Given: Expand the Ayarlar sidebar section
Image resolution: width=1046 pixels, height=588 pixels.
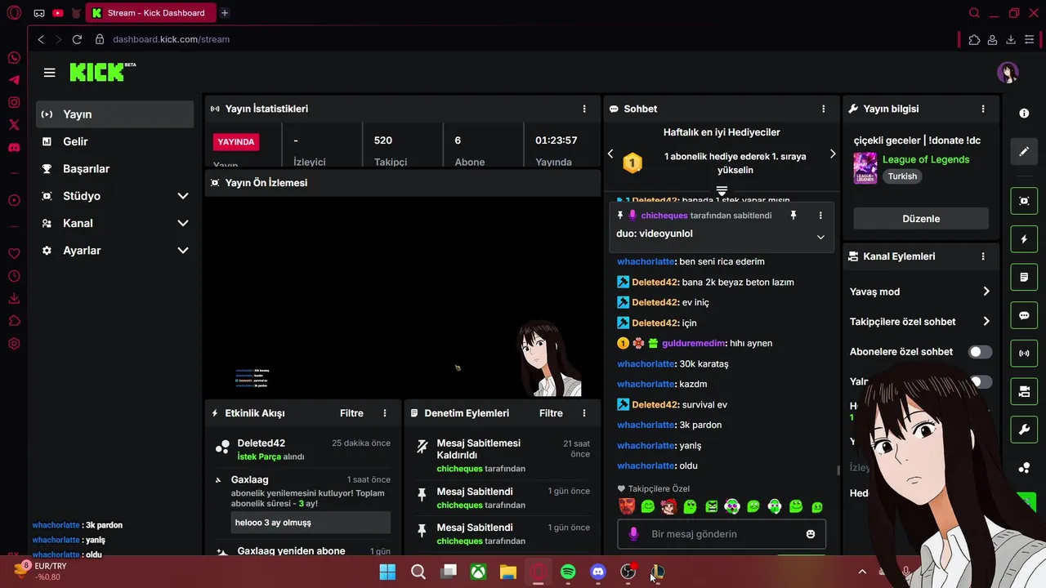Looking at the screenshot, I should pos(183,251).
